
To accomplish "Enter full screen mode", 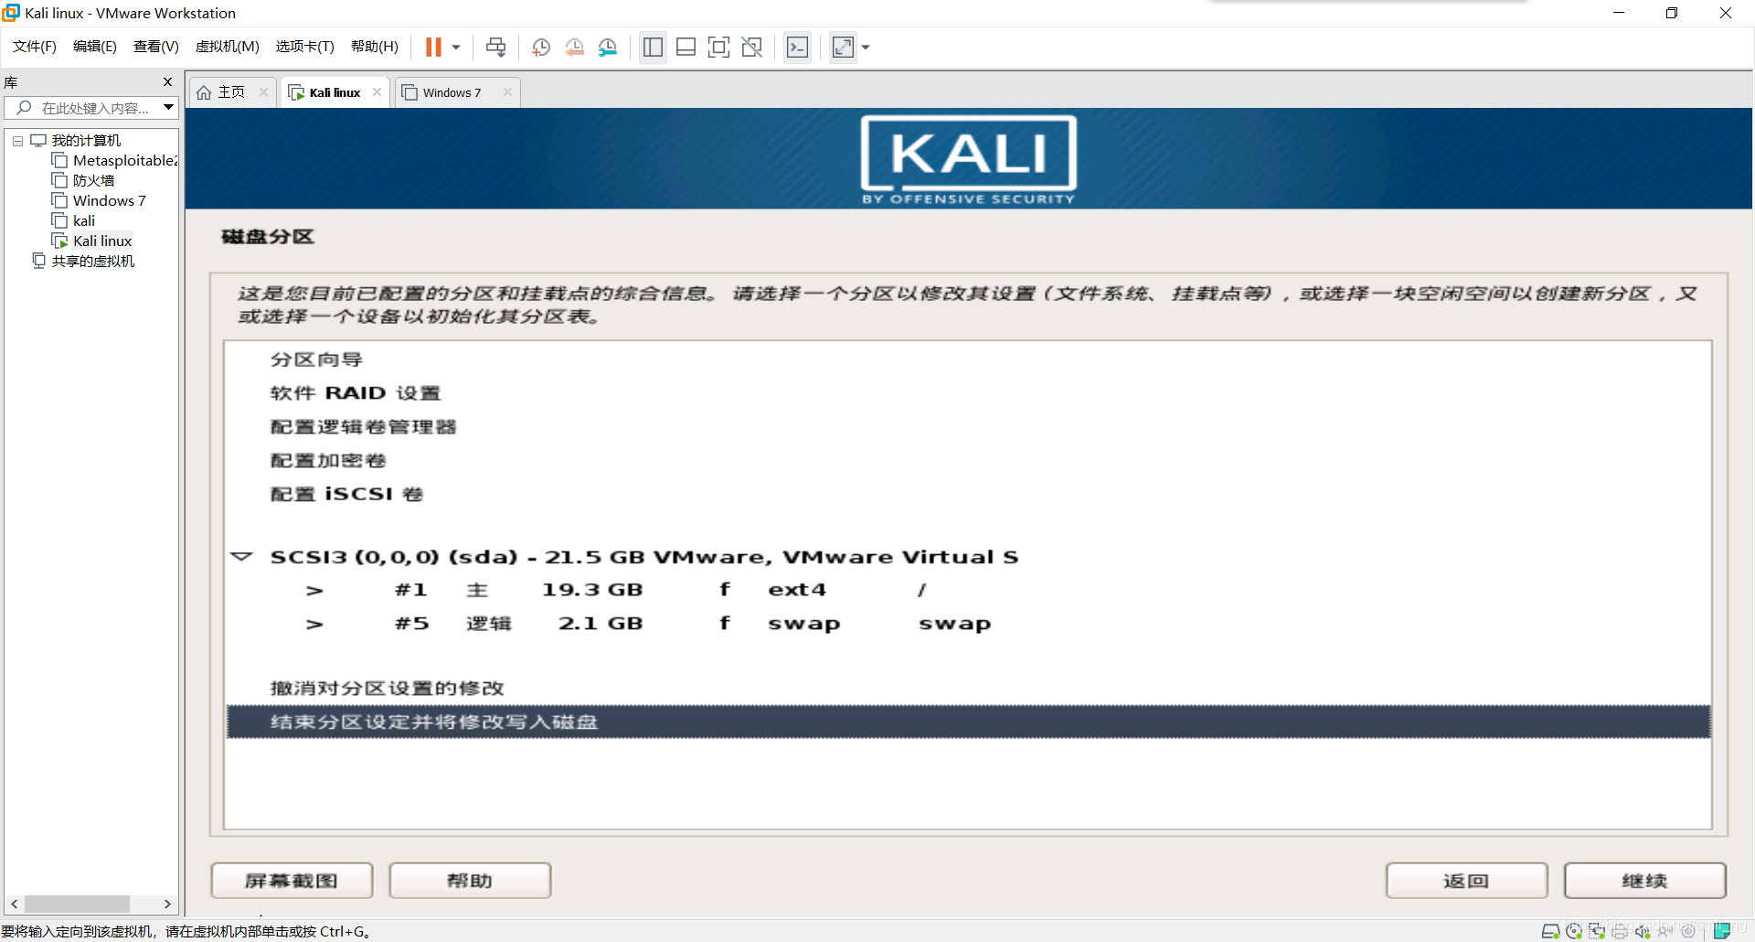I will pyautogui.click(x=718, y=47).
